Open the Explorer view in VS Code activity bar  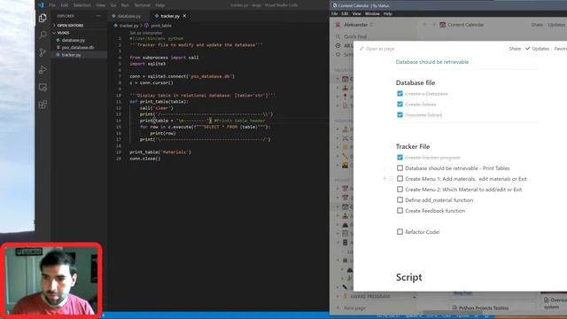pos(43,18)
